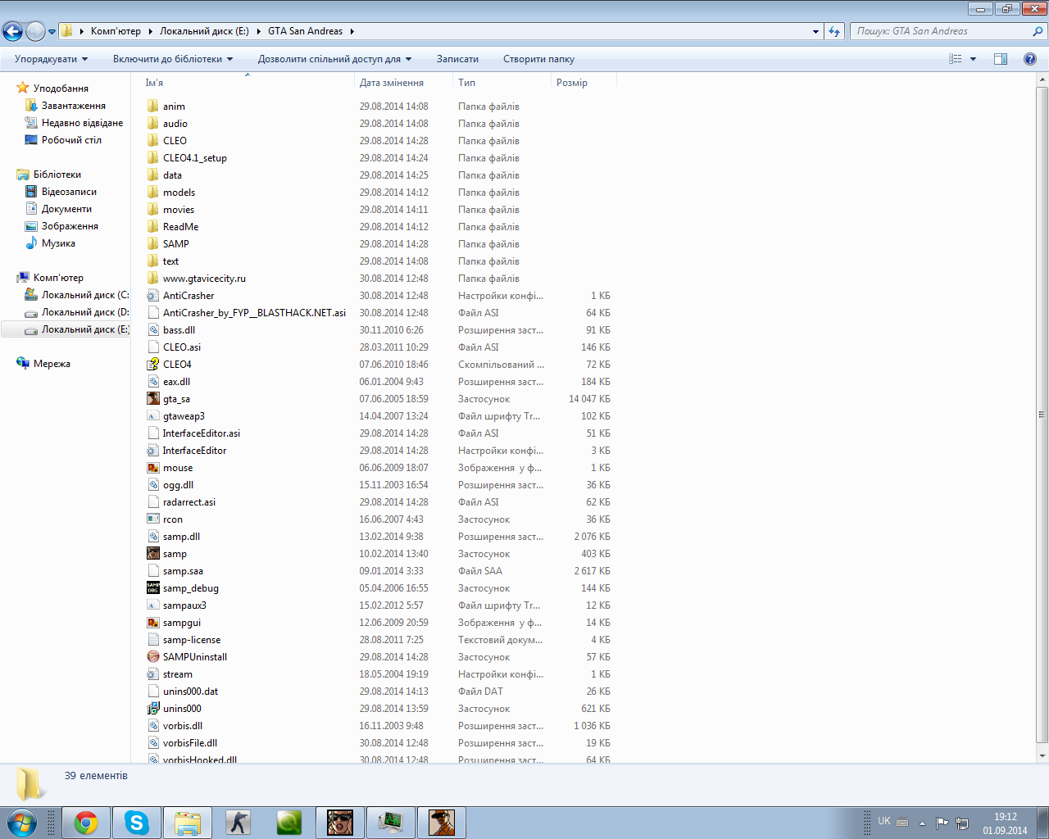
Task: Select the CLEO4 help file icon
Action: click(x=153, y=365)
